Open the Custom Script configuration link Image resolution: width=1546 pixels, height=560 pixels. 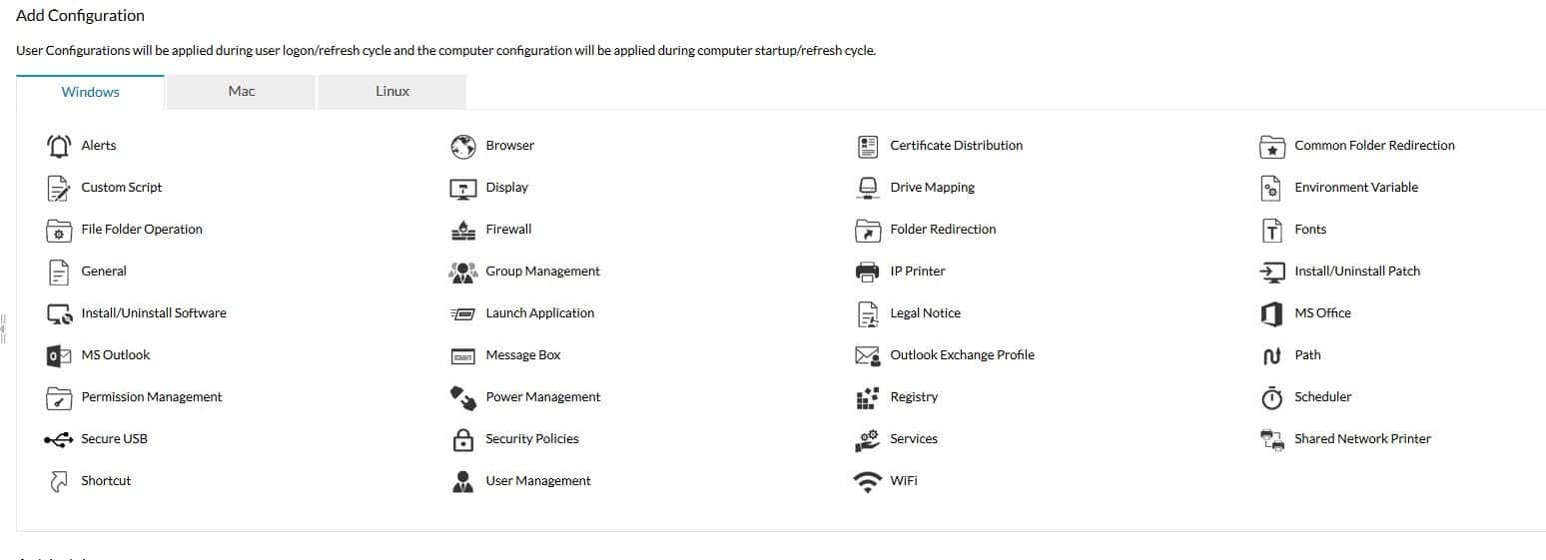coord(122,188)
